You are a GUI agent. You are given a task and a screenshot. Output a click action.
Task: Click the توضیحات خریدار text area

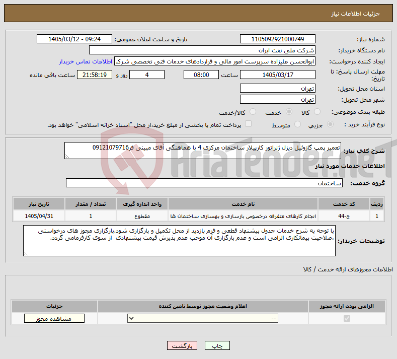pos(179,241)
